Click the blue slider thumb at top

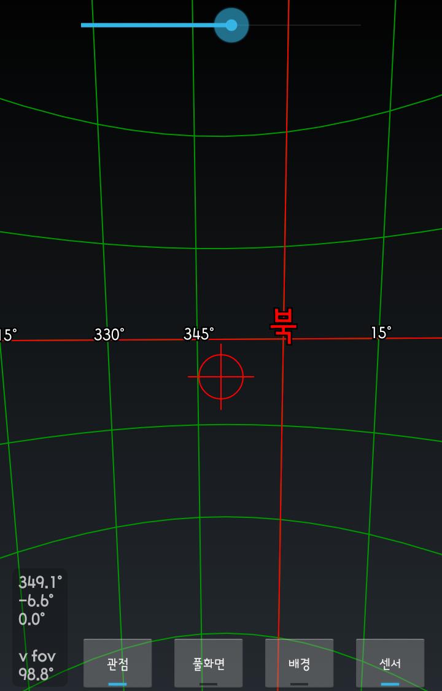[231, 25]
